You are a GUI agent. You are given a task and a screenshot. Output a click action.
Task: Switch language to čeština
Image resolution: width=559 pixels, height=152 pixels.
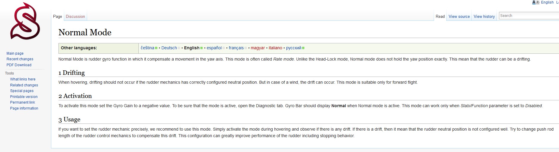(x=147, y=48)
